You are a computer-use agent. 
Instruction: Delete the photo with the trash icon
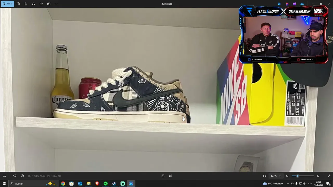(x=26, y=4)
